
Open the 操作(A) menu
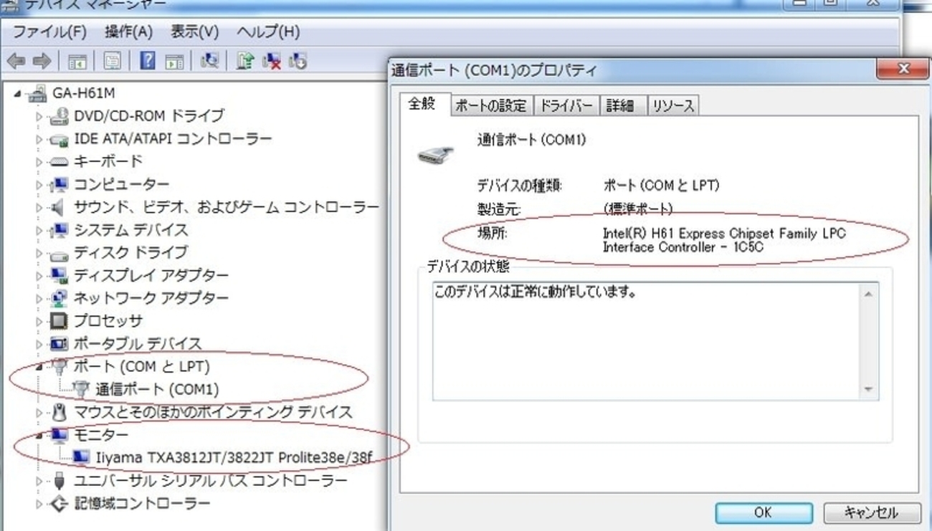tap(129, 32)
